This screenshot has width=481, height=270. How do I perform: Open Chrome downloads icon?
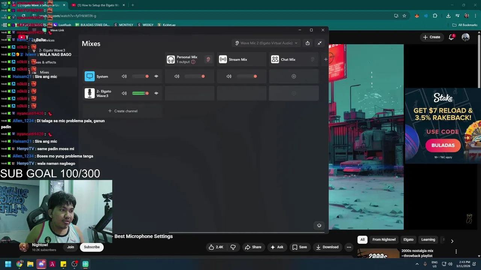pyautogui.click(x=448, y=16)
